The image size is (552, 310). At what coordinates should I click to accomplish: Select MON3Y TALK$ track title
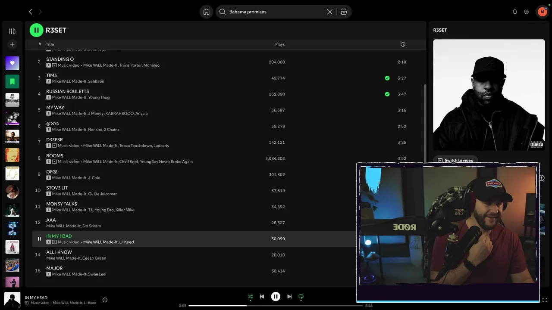click(x=62, y=204)
